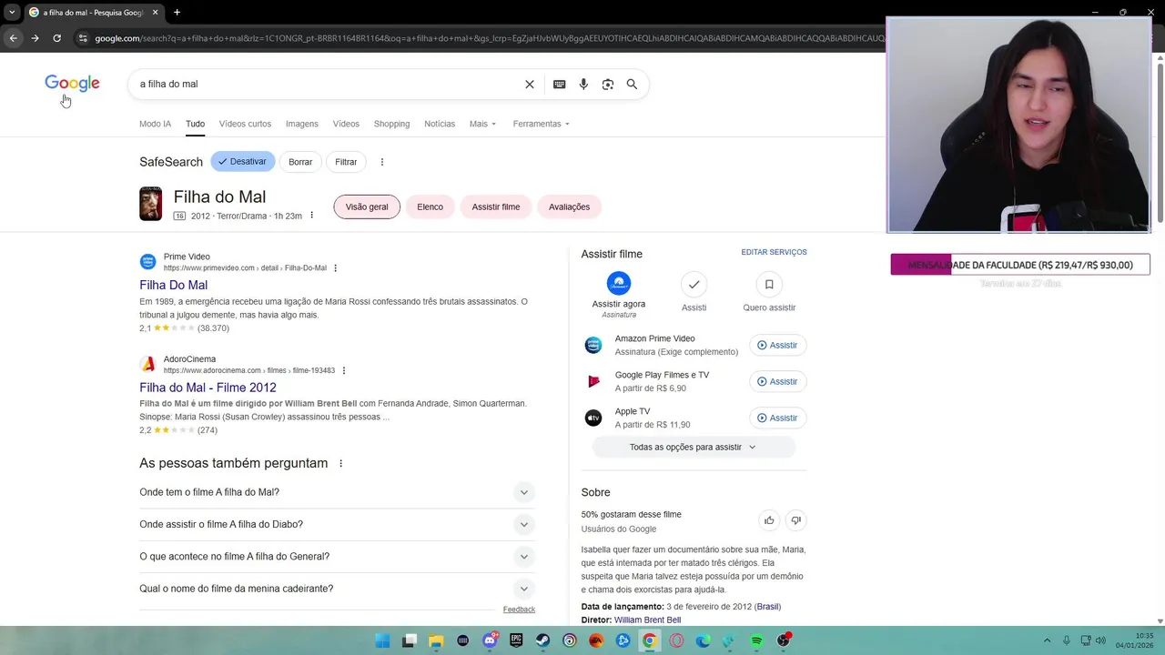The width and height of the screenshot is (1165, 655).
Task: Show hidden system tray icons
Action: pyautogui.click(x=1047, y=640)
